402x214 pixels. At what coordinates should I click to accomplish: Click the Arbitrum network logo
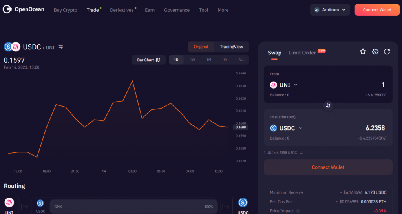tap(317, 10)
